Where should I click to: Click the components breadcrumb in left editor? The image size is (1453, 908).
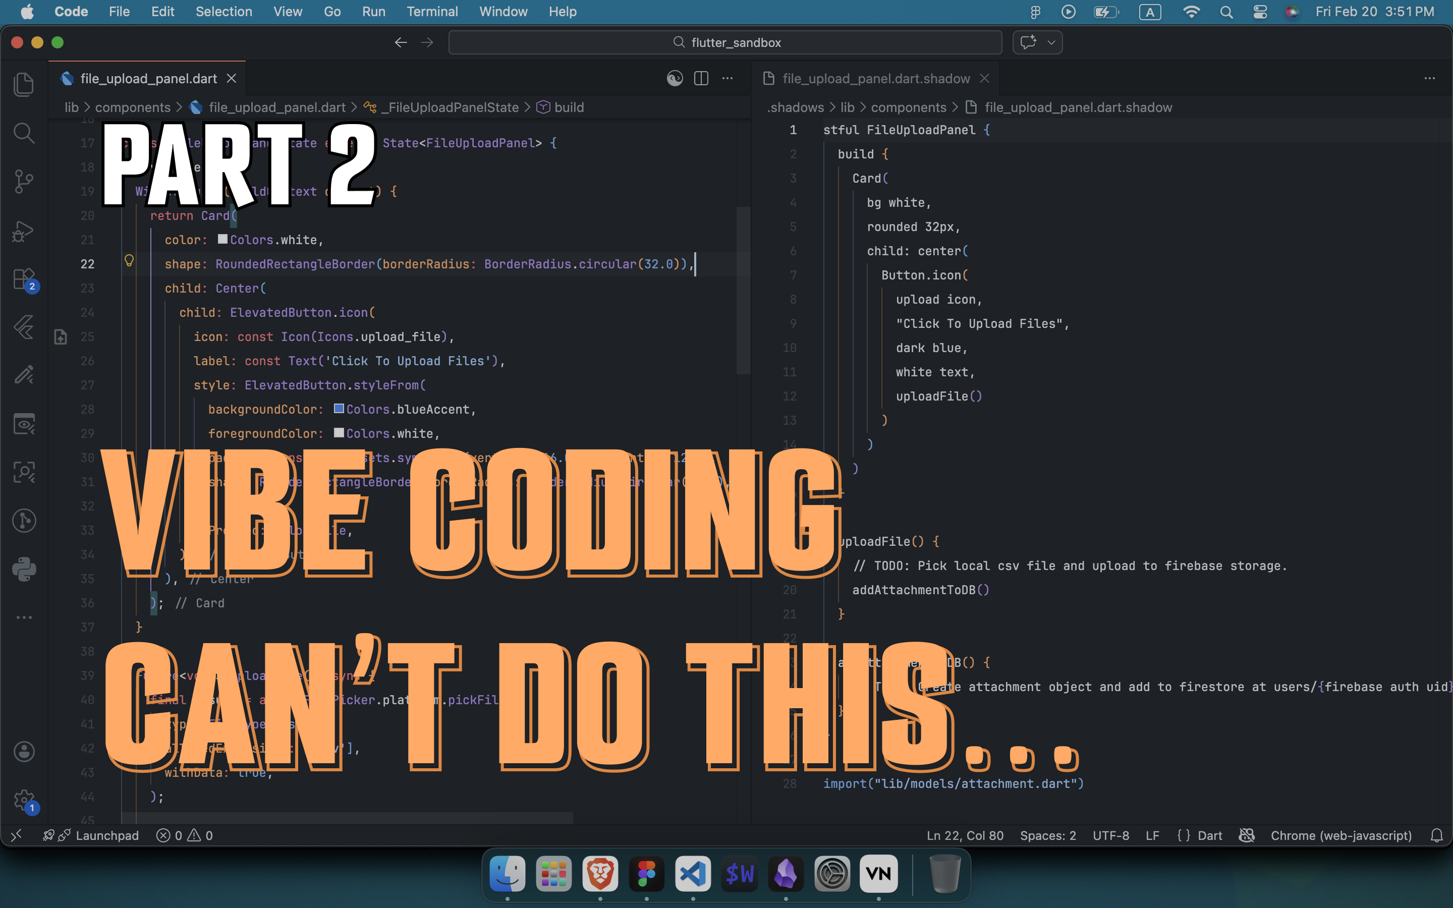[x=133, y=107]
